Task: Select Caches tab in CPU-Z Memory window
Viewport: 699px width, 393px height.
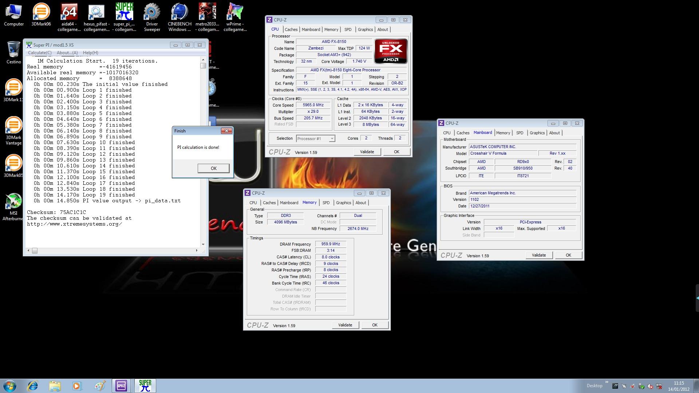Action: tap(269, 203)
